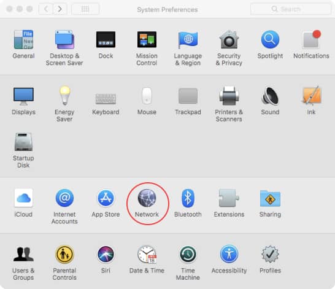Go back with the left arrow button
The image size is (335, 289).
[x=46, y=9]
